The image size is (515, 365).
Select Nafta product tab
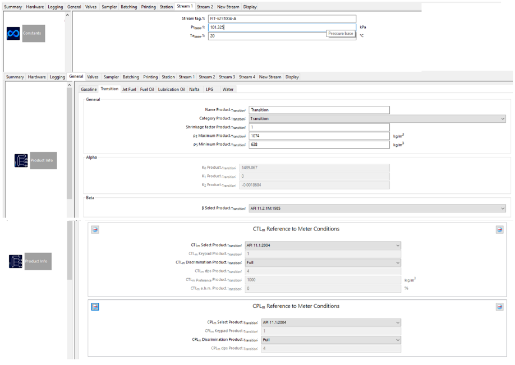(x=194, y=89)
